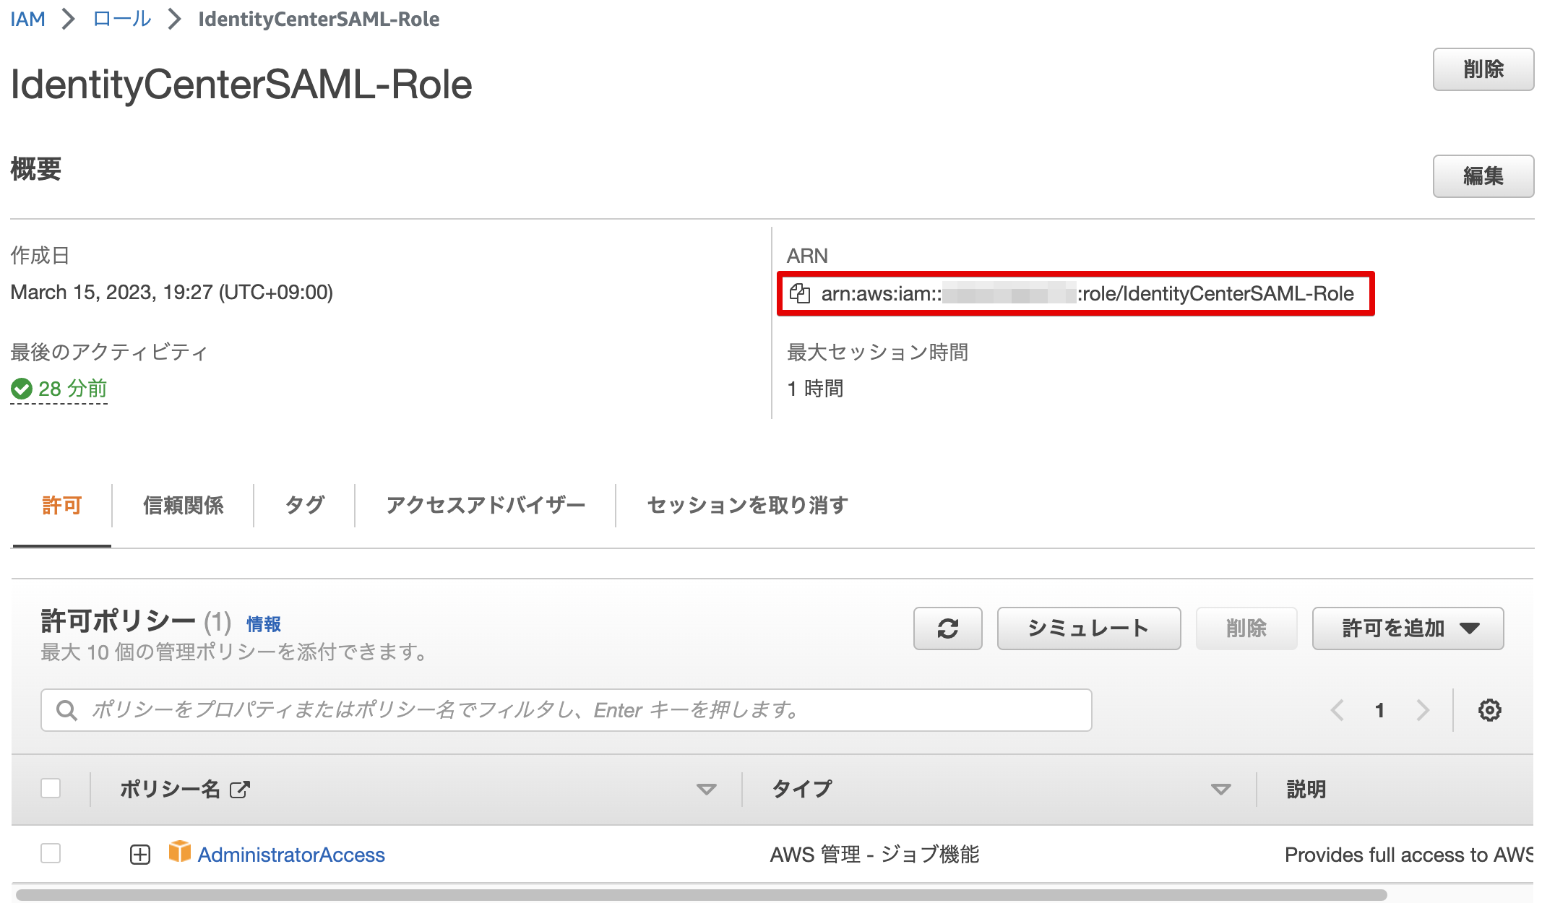The height and width of the screenshot is (903, 1542).
Task: Check the select-all checkbox in the policy table header
Action: click(51, 789)
